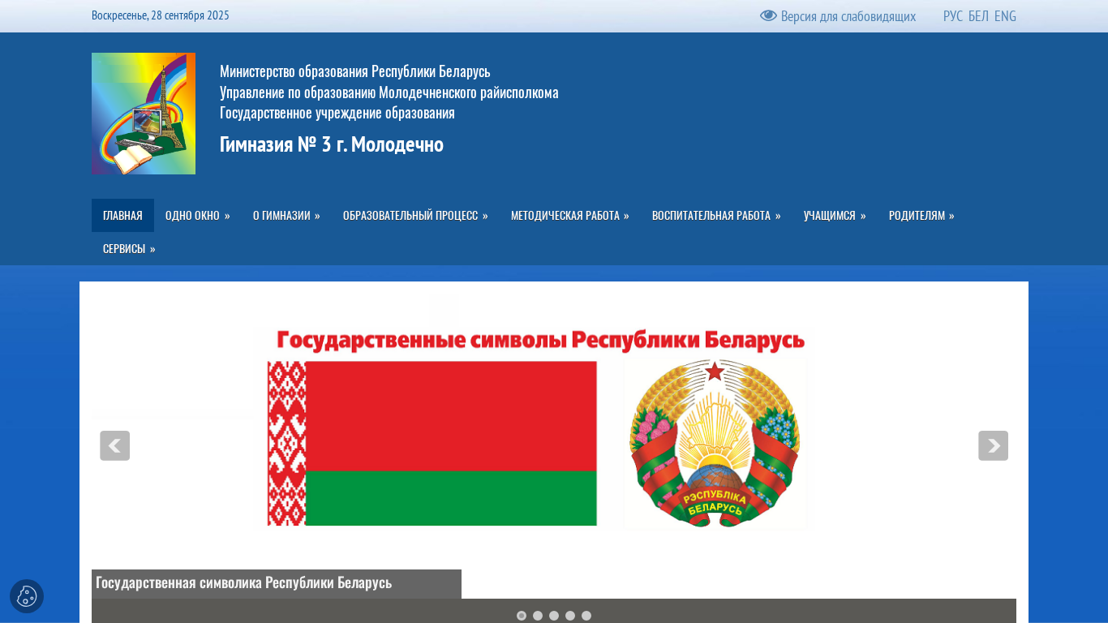This screenshot has width=1108, height=623.
Task: Open Версия для слабовидящих link
Action: [x=848, y=16]
